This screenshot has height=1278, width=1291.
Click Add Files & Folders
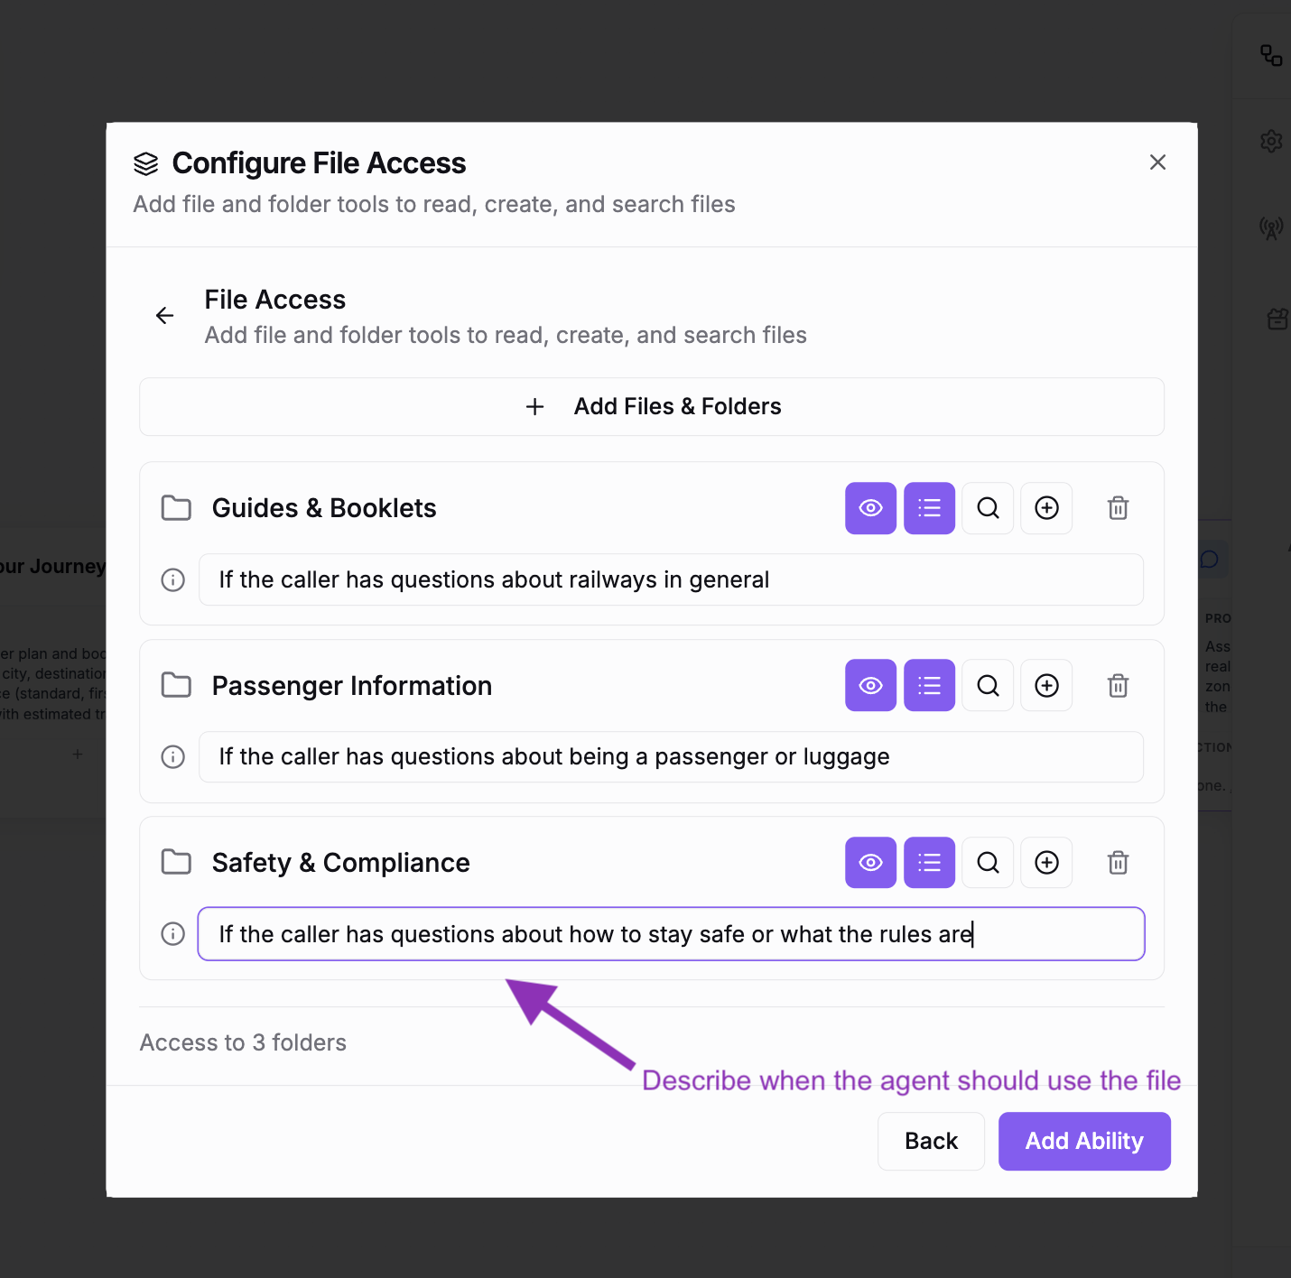coord(652,406)
